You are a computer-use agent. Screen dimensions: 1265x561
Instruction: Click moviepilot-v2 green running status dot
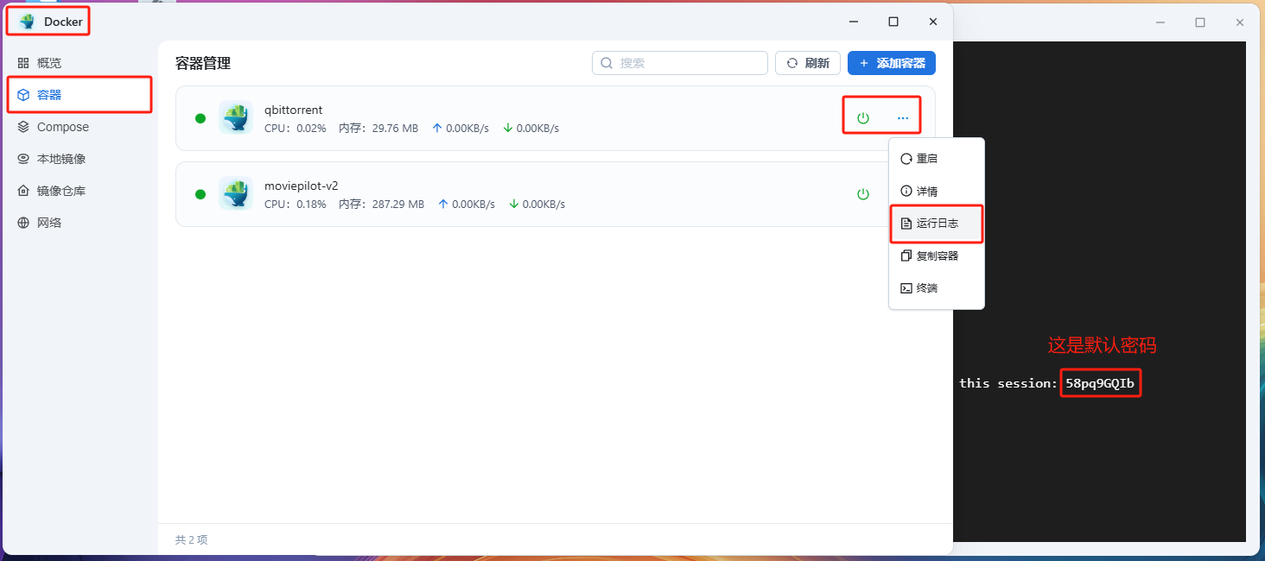click(200, 194)
